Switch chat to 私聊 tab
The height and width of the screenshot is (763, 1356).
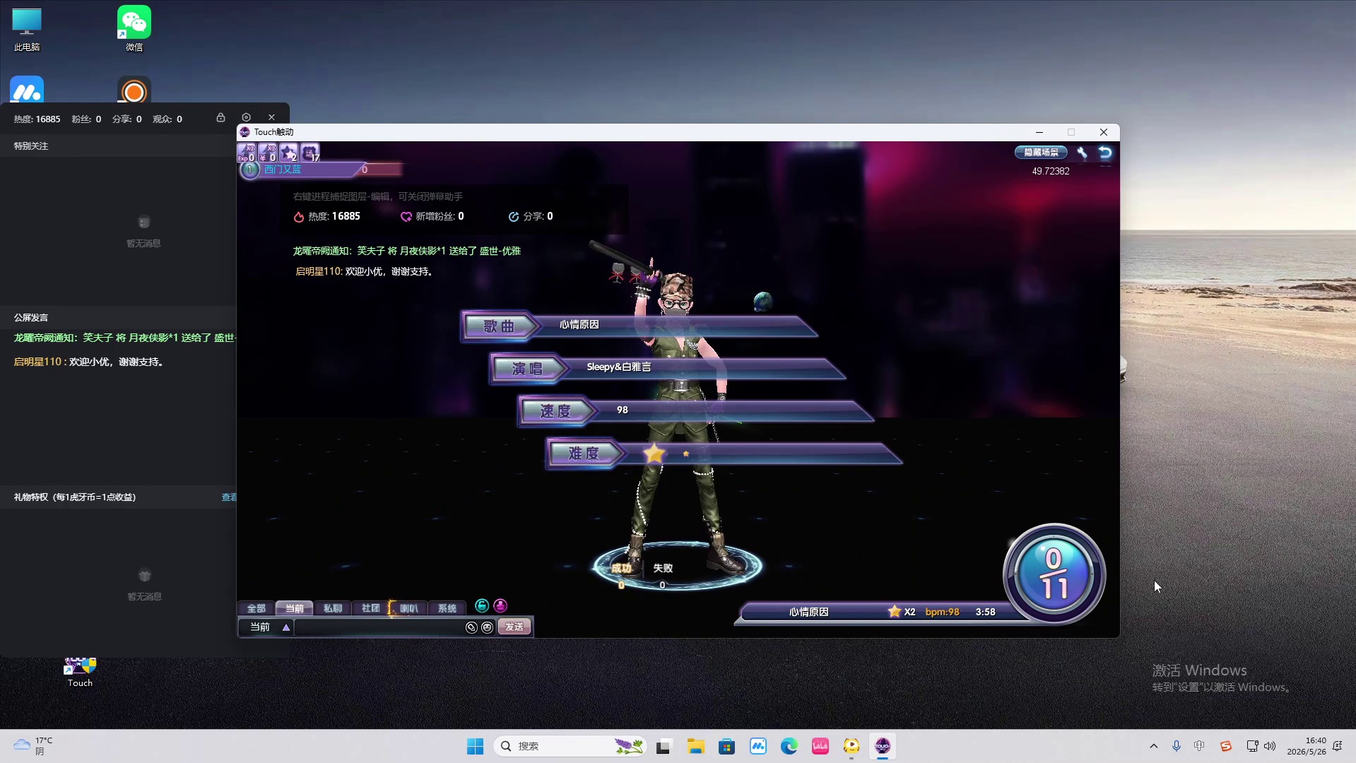click(x=332, y=608)
